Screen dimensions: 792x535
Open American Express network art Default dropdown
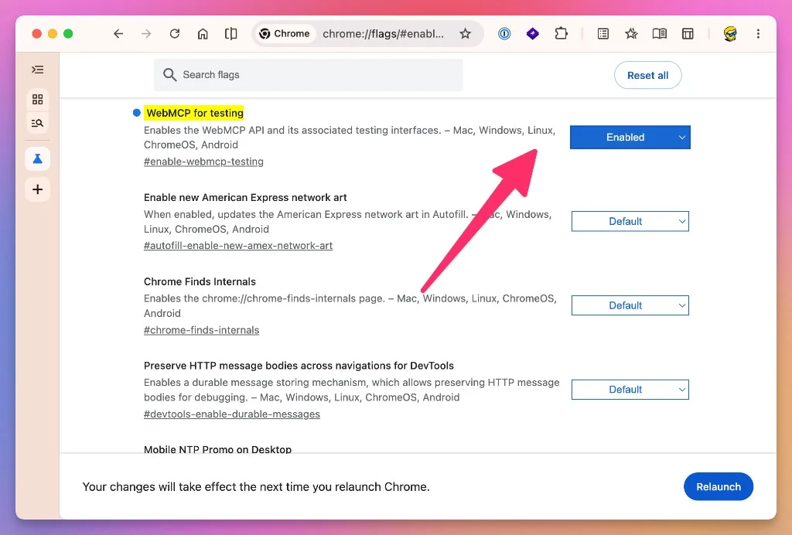coord(630,221)
